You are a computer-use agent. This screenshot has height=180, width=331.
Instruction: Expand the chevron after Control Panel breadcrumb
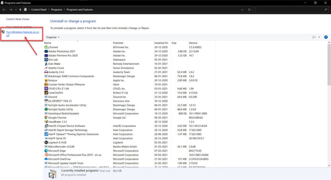tap(49, 10)
